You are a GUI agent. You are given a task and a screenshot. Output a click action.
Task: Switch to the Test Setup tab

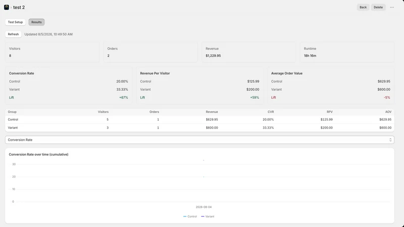point(15,22)
